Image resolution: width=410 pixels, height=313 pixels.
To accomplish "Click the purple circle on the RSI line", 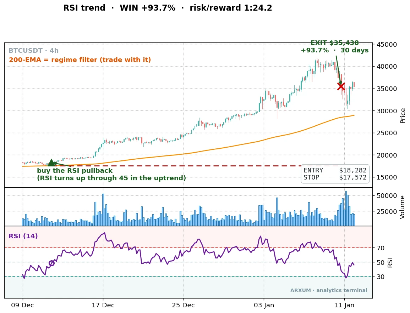I will click(x=52, y=263).
